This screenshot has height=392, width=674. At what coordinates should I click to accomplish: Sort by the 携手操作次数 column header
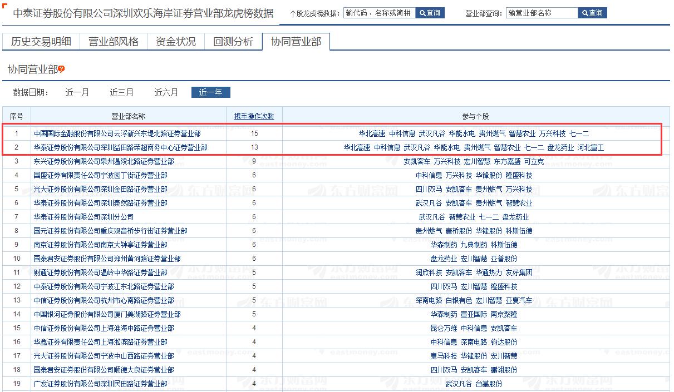254,116
